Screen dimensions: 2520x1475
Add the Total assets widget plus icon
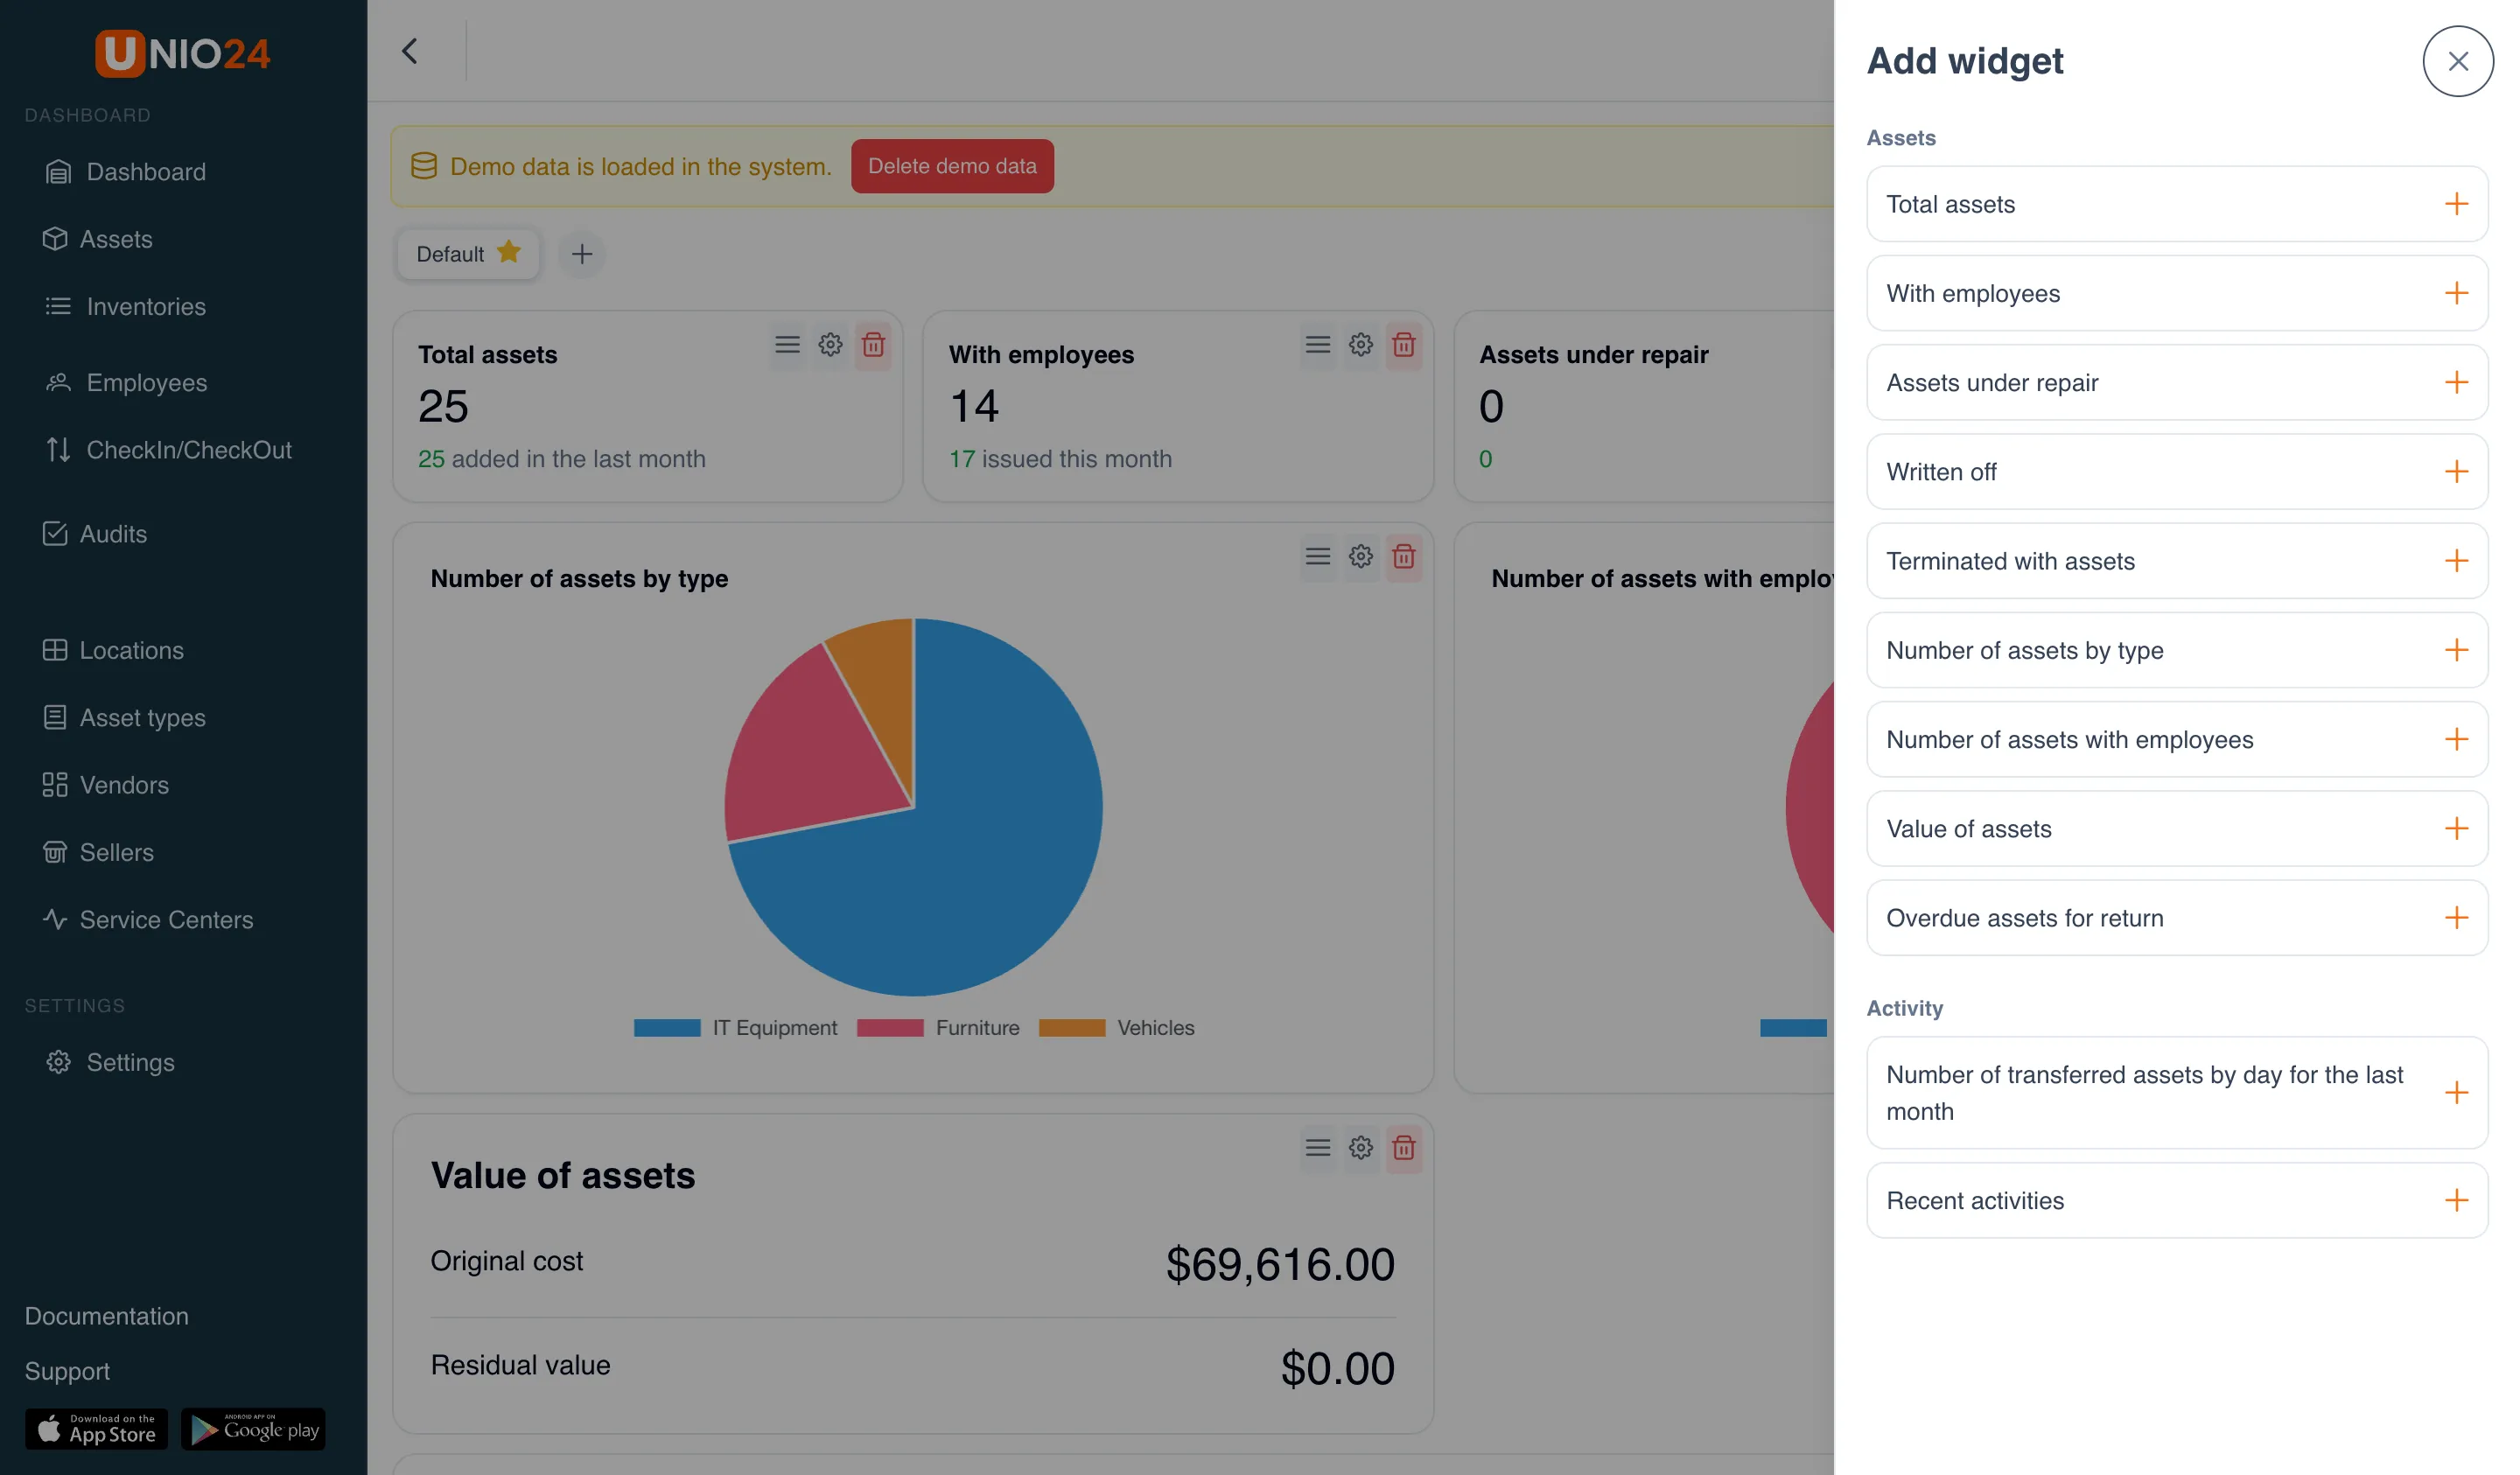tap(2456, 204)
